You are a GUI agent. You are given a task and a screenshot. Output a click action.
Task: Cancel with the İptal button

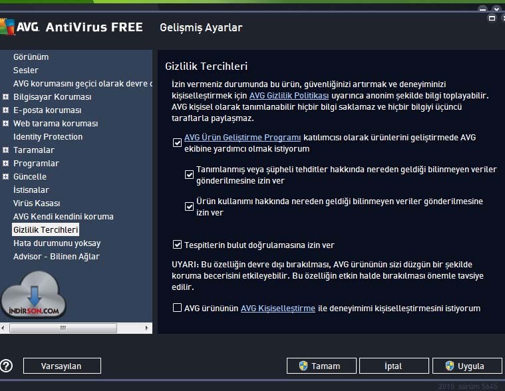[x=394, y=366]
